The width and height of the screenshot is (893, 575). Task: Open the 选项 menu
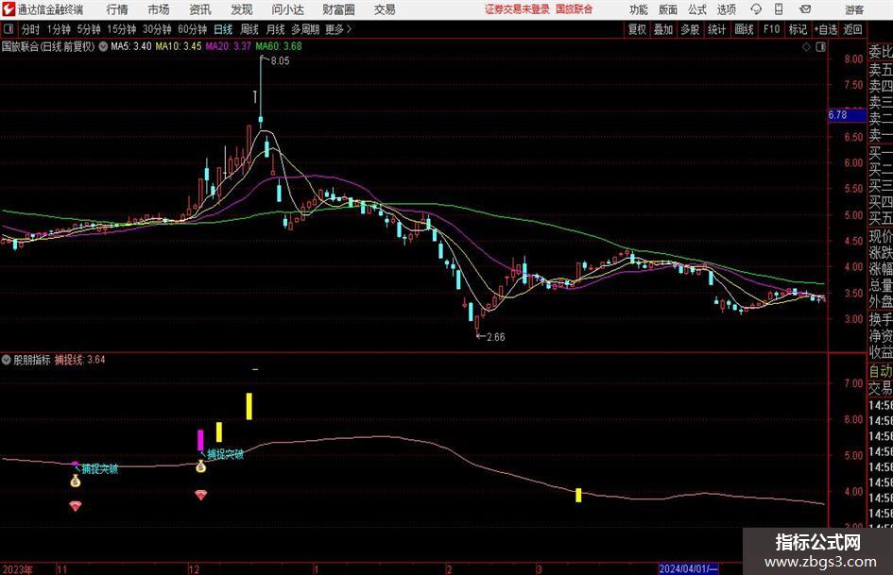tap(726, 9)
